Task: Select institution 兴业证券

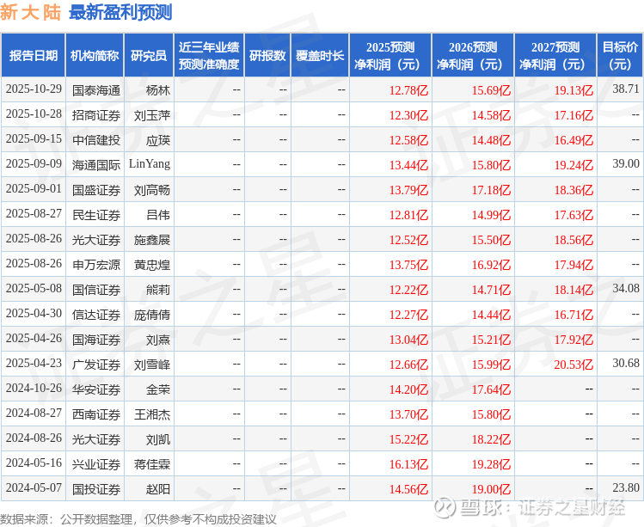Action: coord(96,464)
